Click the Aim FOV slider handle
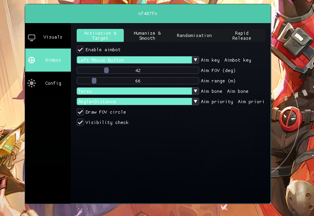The image size is (314, 216). pyautogui.click(x=106, y=70)
